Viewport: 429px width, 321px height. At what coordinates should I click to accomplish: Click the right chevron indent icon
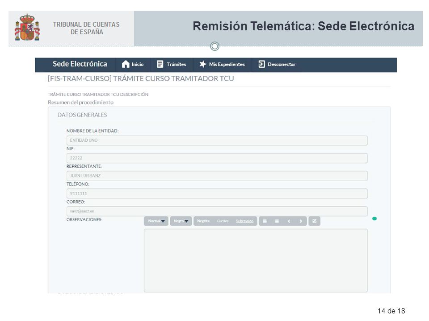pos(301,221)
